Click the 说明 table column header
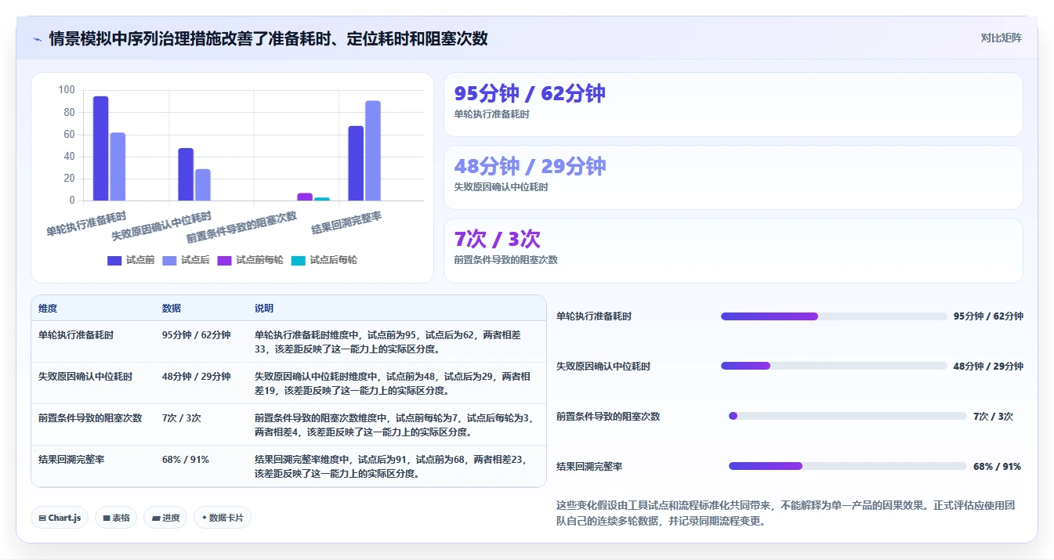Viewport: 1054px width, 560px height. [264, 309]
